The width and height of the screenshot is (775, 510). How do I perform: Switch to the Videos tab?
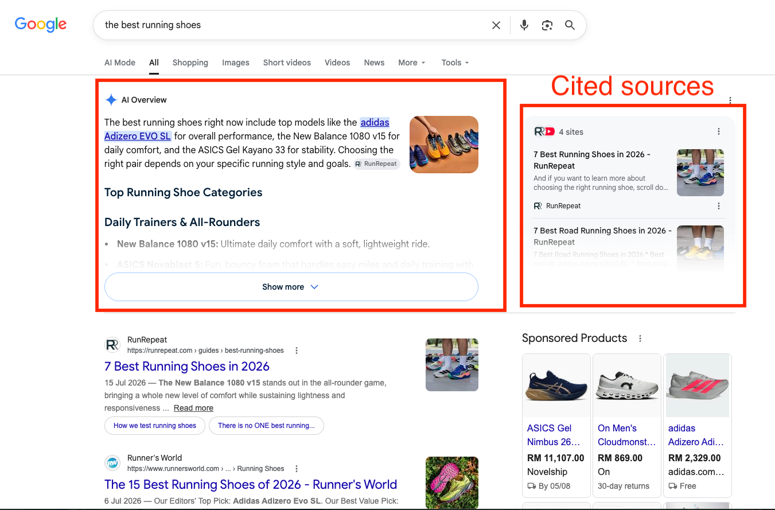(x=337, y=63)
